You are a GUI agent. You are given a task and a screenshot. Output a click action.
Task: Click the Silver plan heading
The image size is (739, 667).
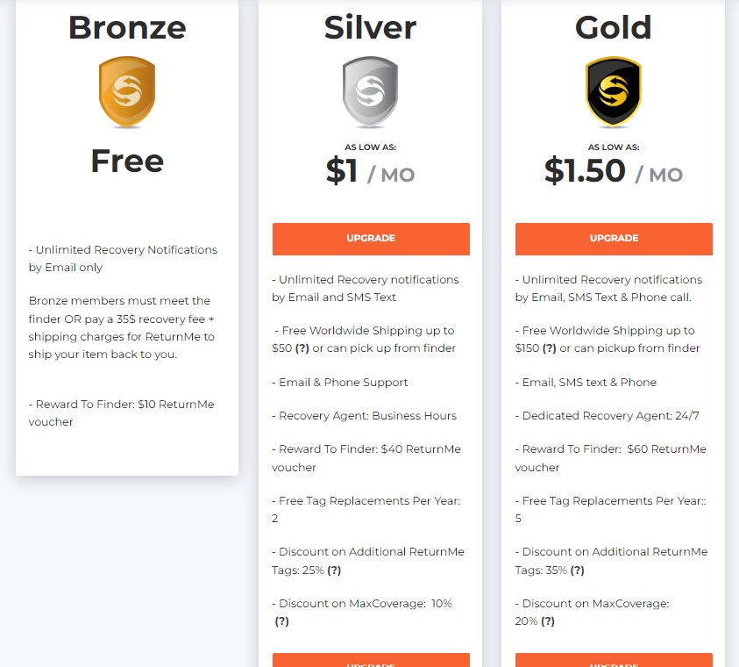370,27
